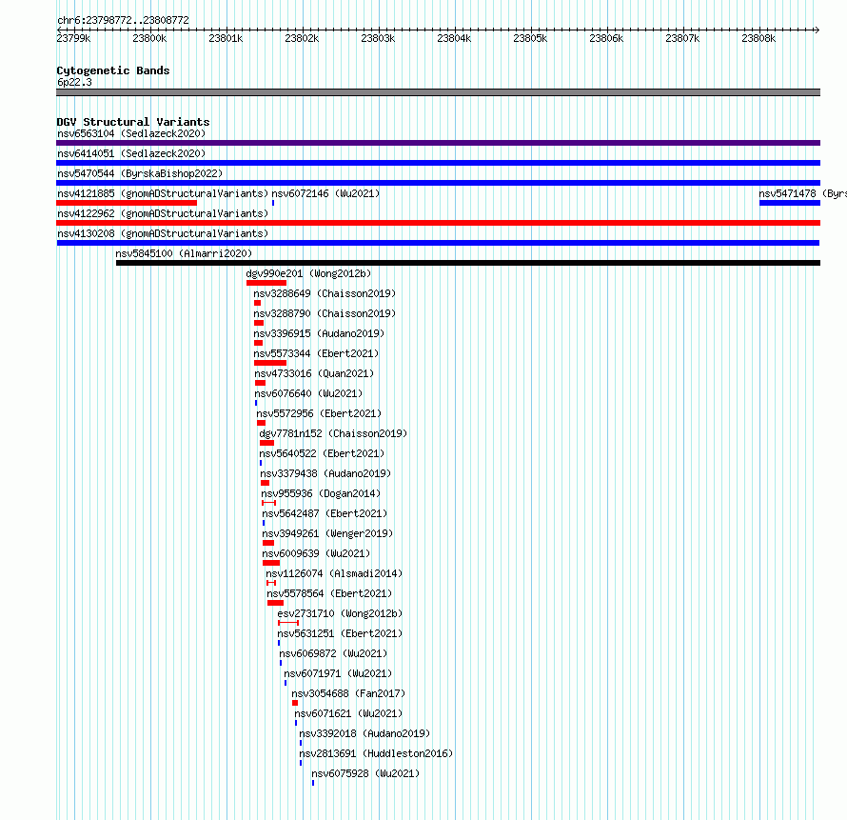Open nsv6071971 (Wu2021) label

pos(338,673)
